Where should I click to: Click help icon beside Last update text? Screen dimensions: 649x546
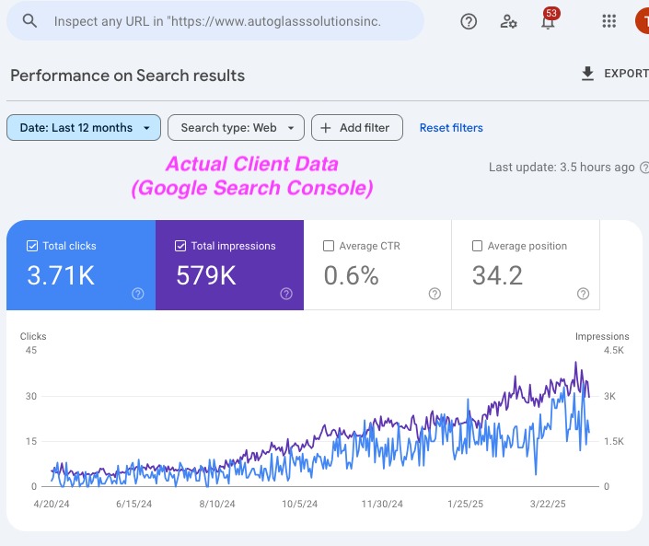[x=644, y=168]
